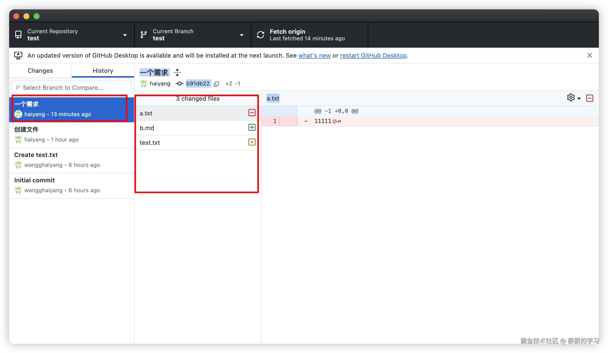Click the commit node icon beside b91db22
This screenshot has width=608, height=353.
pos(179,84)
